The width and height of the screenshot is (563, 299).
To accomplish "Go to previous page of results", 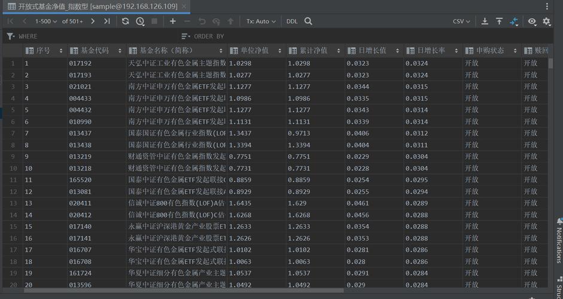I will (25, 21).
